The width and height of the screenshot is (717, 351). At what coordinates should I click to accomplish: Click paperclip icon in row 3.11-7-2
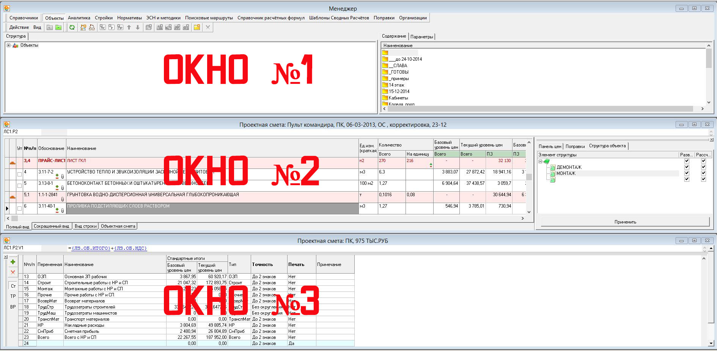point(63,176)
